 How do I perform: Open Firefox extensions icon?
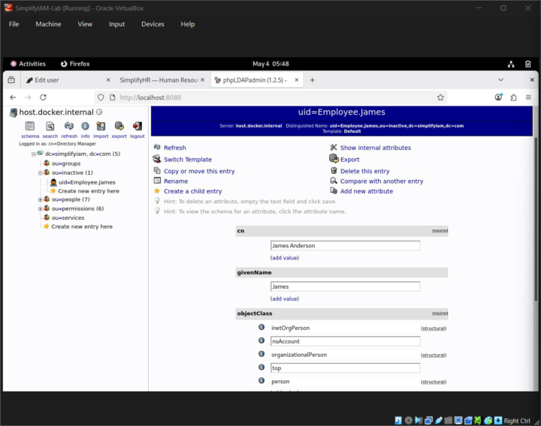pyautogui.click(x=513, y=97)
